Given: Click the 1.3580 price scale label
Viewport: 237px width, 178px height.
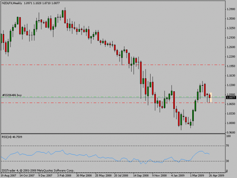Looking at the screenshot, I should 231,19.
